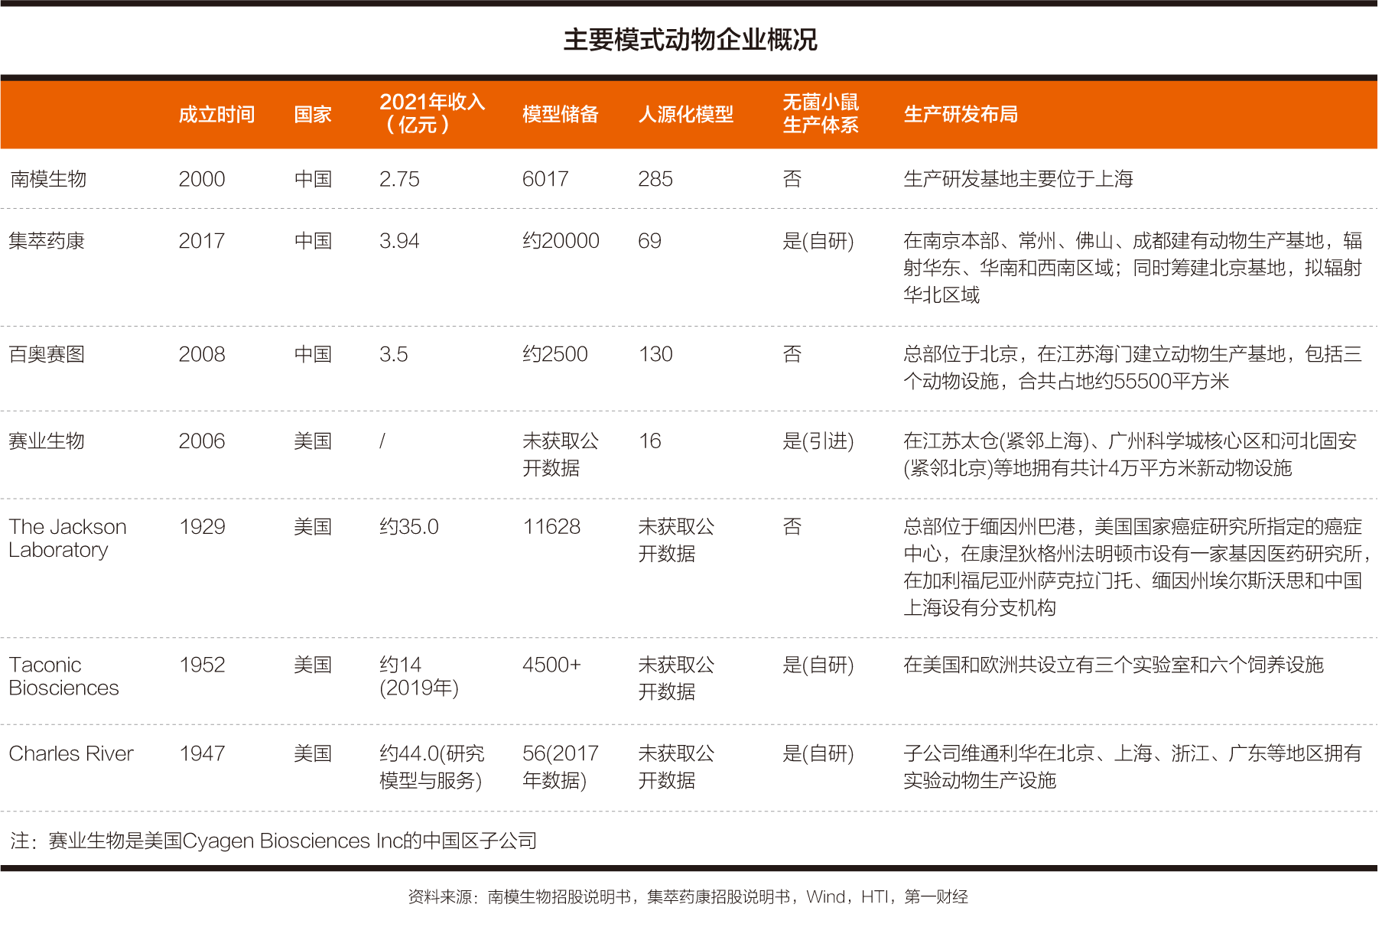Screen dimensions: 1382x927
Task: Click revenue value 3.94
Action: [x=399, y=241]
